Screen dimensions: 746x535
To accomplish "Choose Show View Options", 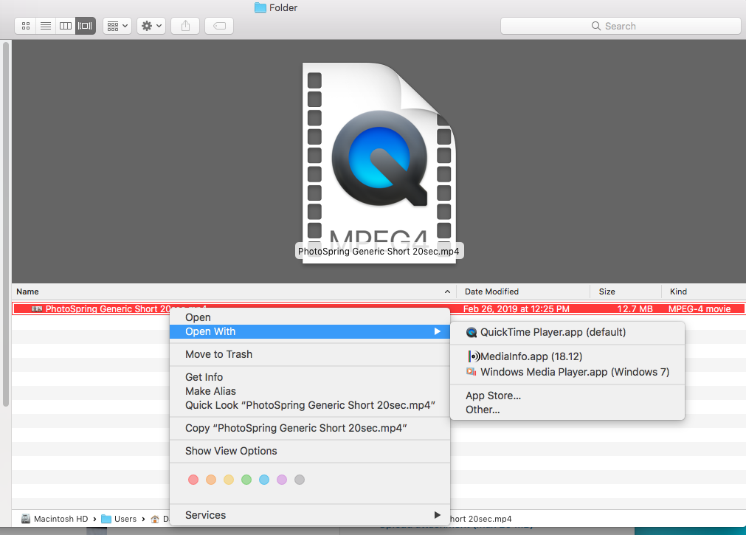I will click(x=310, y=451).
